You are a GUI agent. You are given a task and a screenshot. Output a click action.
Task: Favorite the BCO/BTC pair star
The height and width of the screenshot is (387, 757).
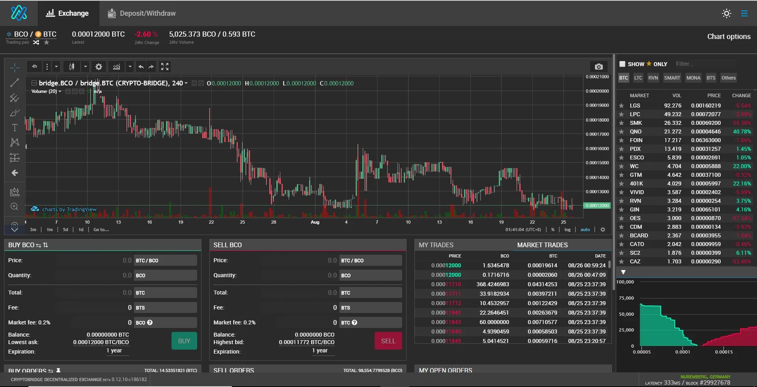pyautogui.click(x=47, y=42)
